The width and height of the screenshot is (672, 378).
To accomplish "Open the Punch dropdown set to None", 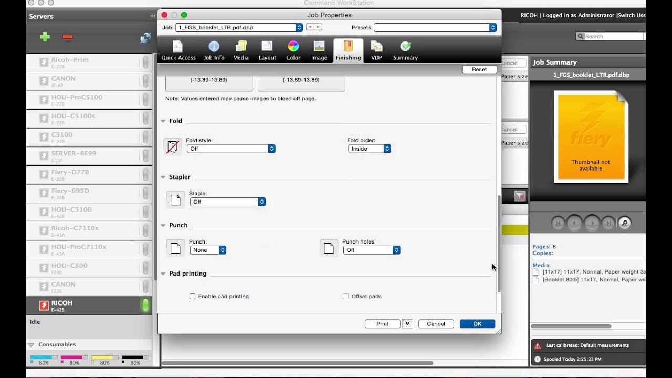I will point(208,250).
